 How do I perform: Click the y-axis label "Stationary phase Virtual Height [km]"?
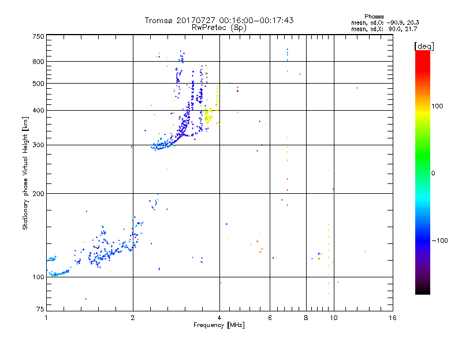click(x=25, y=173)
